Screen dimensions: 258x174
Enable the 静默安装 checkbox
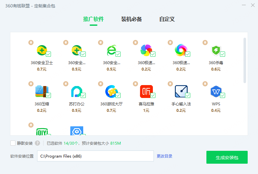pyautogui.click(x=13, y=143)
